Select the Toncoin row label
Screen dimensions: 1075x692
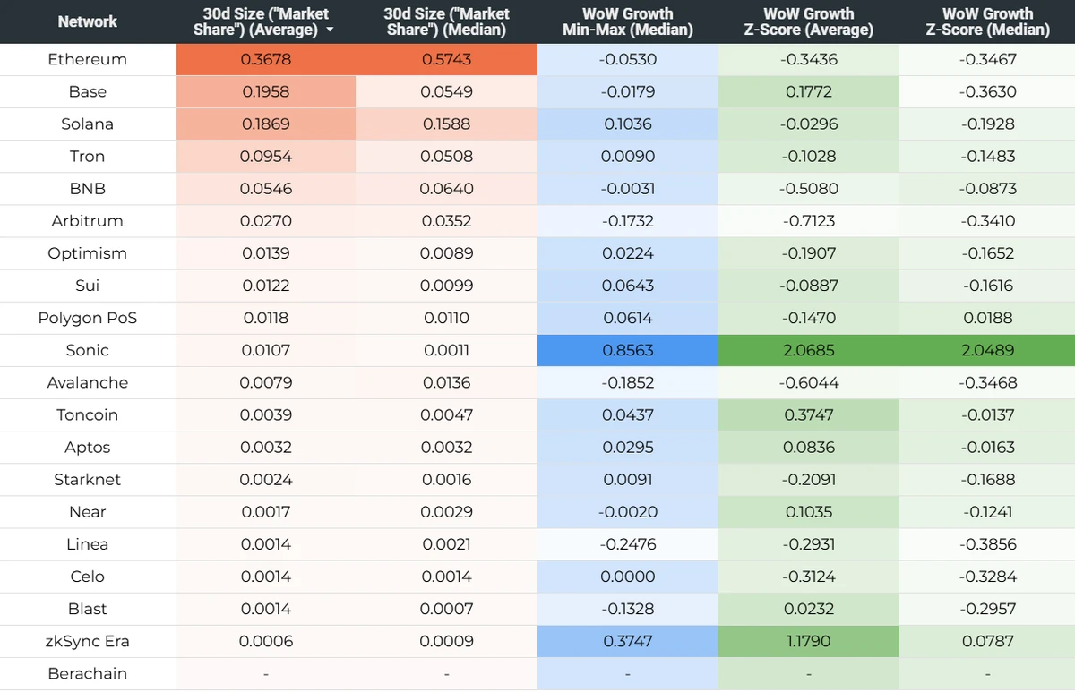coord(88,415)
